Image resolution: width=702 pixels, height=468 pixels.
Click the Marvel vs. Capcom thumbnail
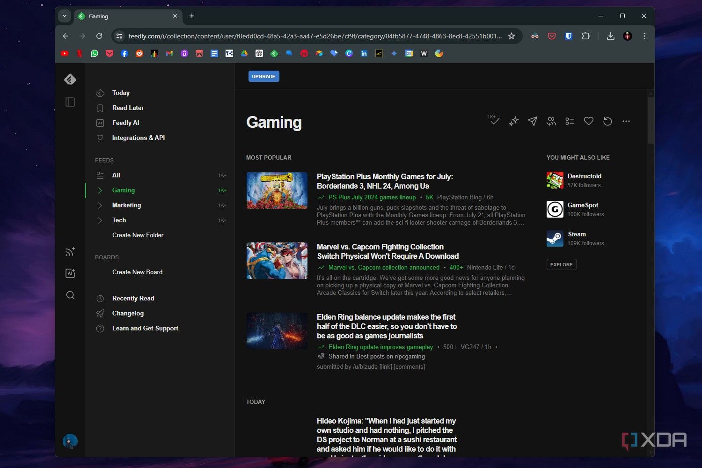[277, 260]
